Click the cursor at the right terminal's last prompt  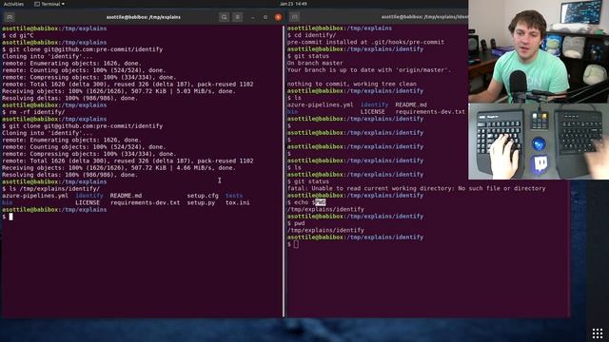296,244
